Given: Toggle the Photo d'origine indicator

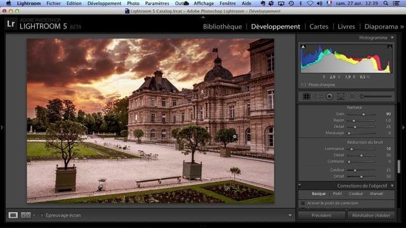Looking at the screenshot, I should click(x=303, y=85).
